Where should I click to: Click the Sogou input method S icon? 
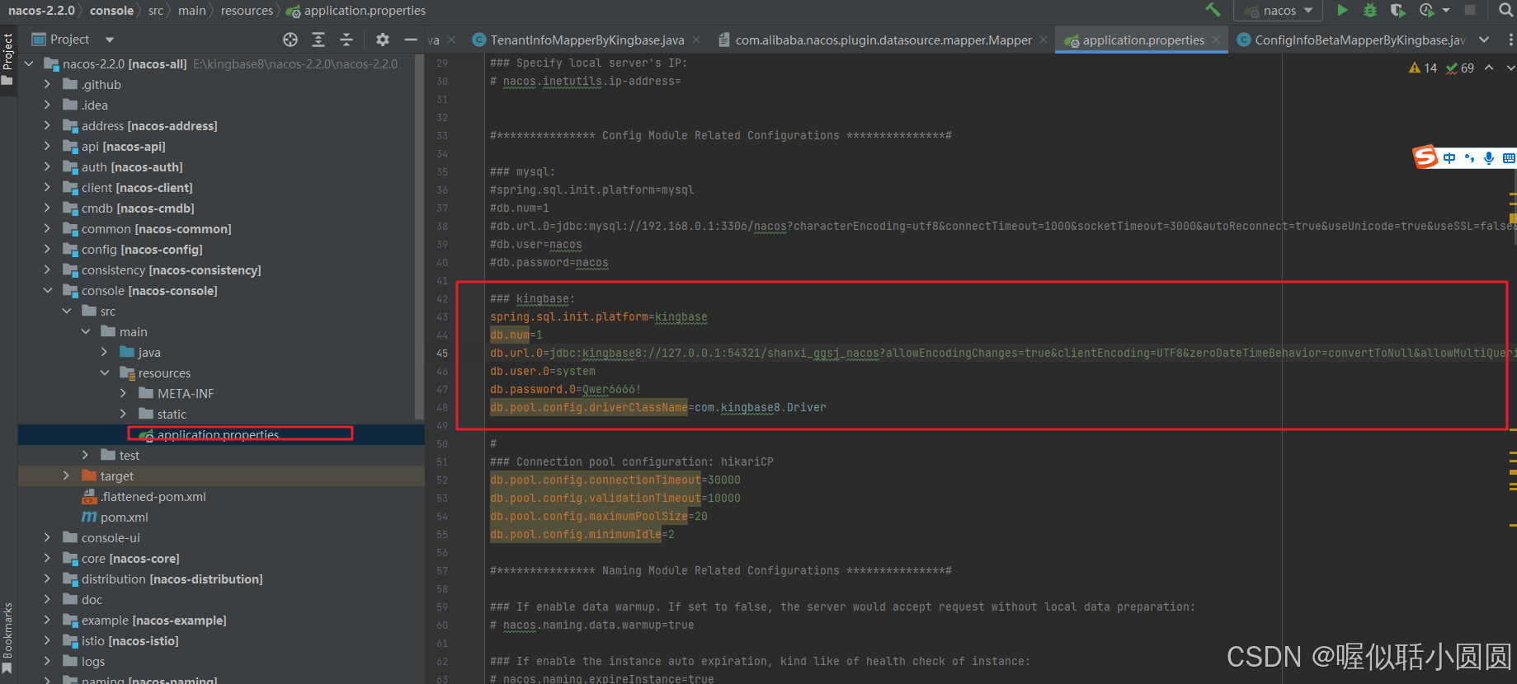click(1425, 157)
